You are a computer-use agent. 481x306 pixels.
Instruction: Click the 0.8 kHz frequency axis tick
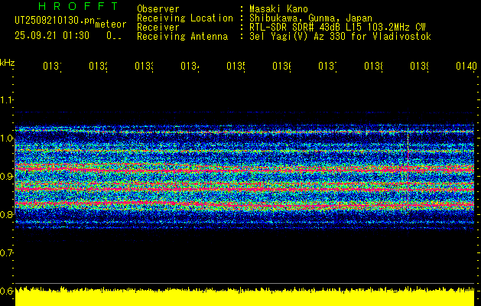tap(7, 214)
